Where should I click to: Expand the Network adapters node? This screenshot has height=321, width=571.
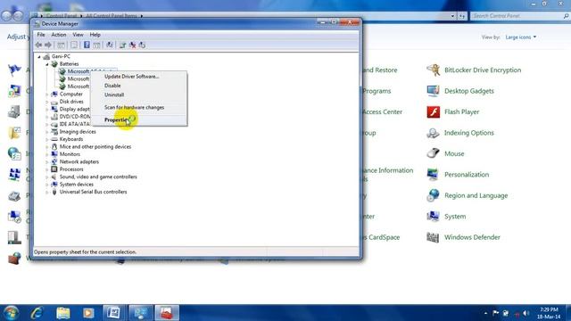[x=47, y=162]
